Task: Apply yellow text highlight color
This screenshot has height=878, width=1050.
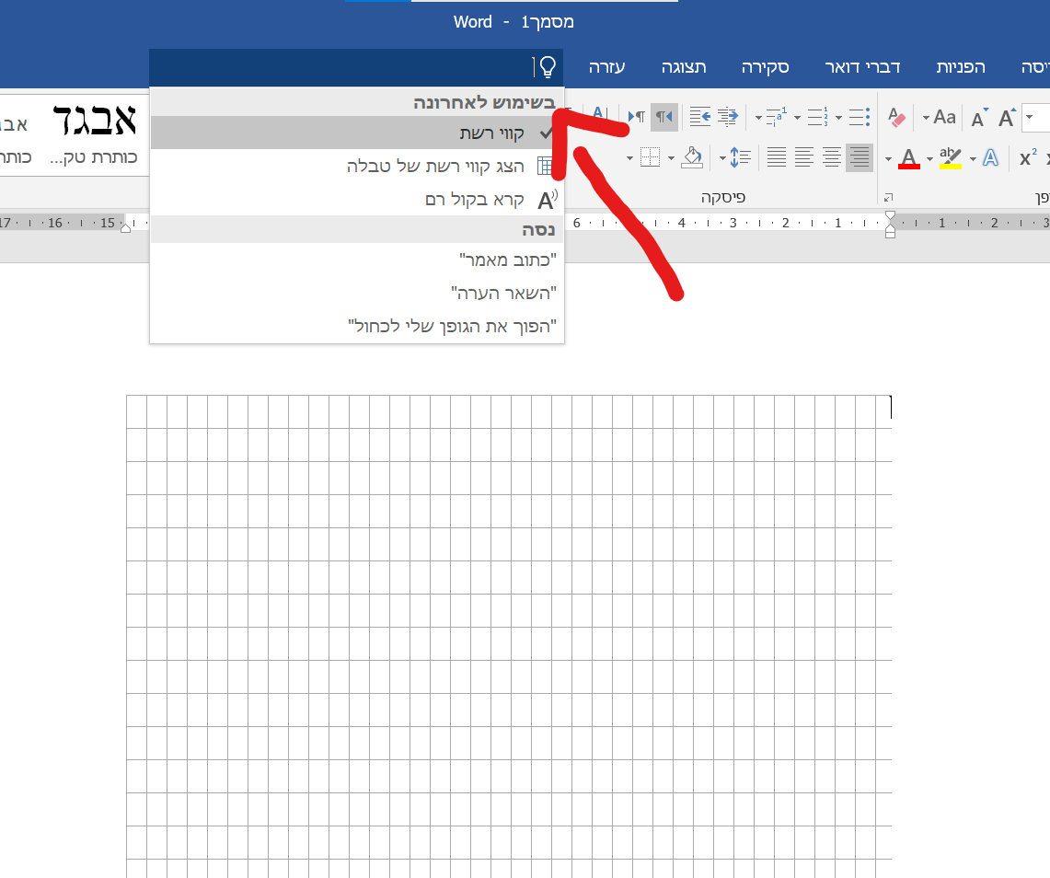Action: click(x=951, y=158)
